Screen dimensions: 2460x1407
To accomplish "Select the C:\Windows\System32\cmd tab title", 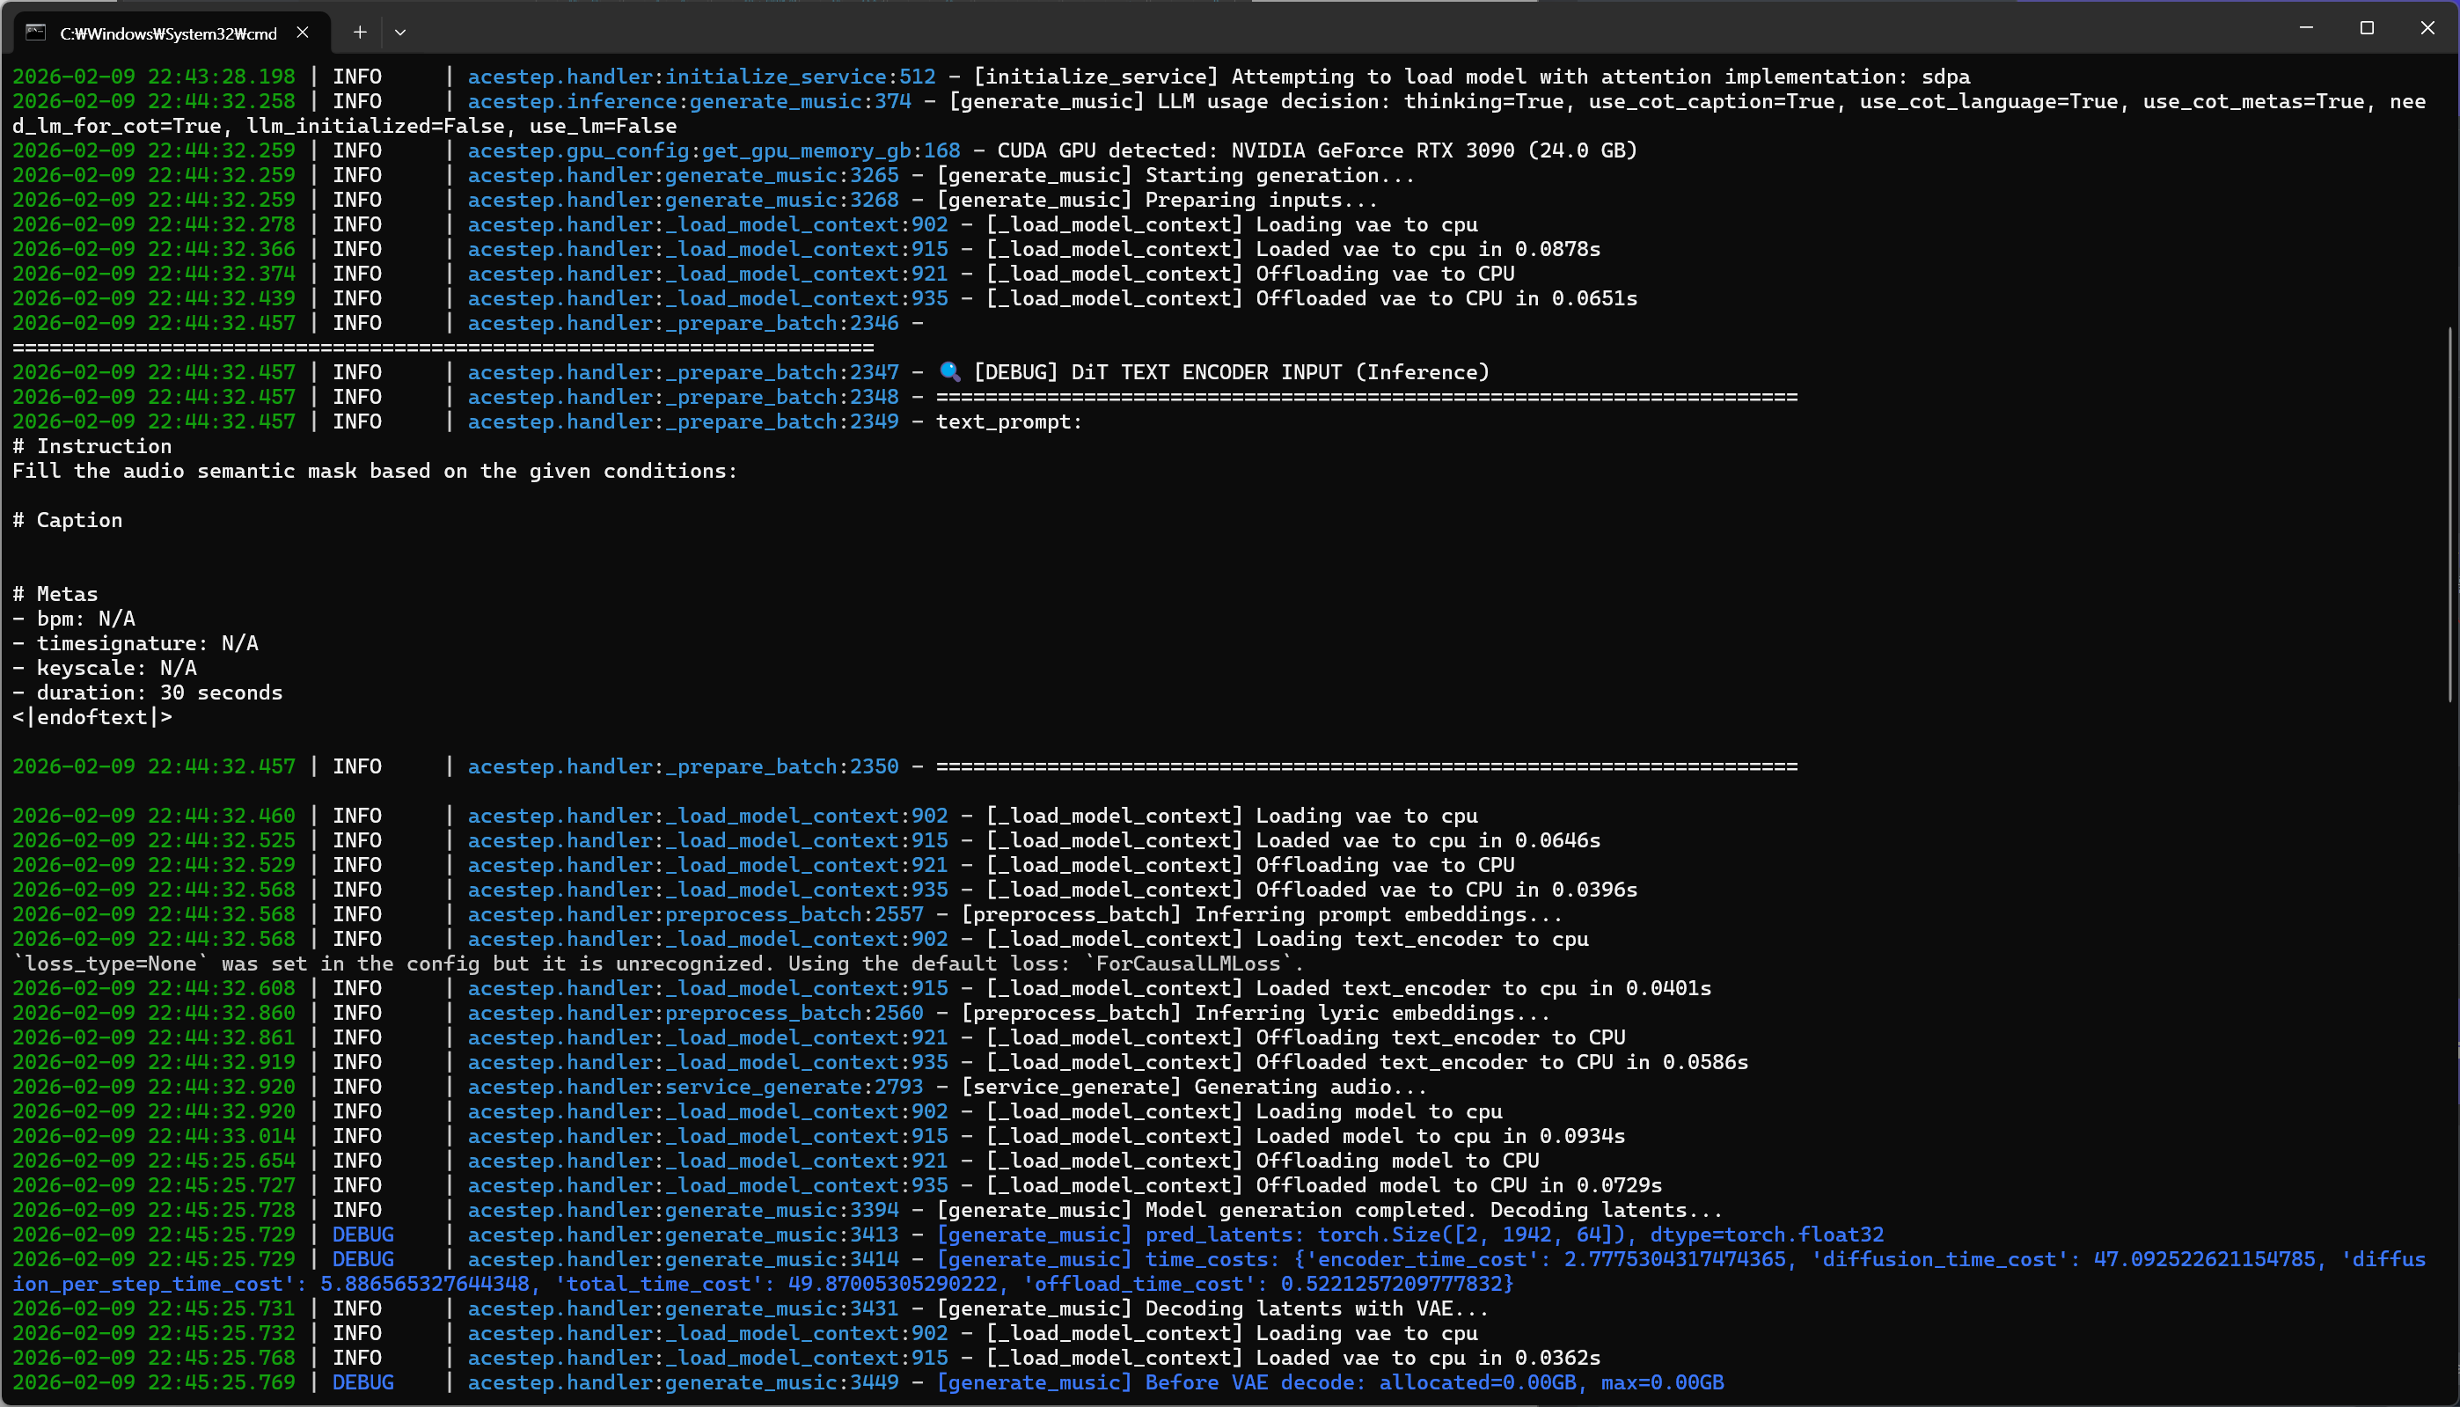I will coord(168,33).
